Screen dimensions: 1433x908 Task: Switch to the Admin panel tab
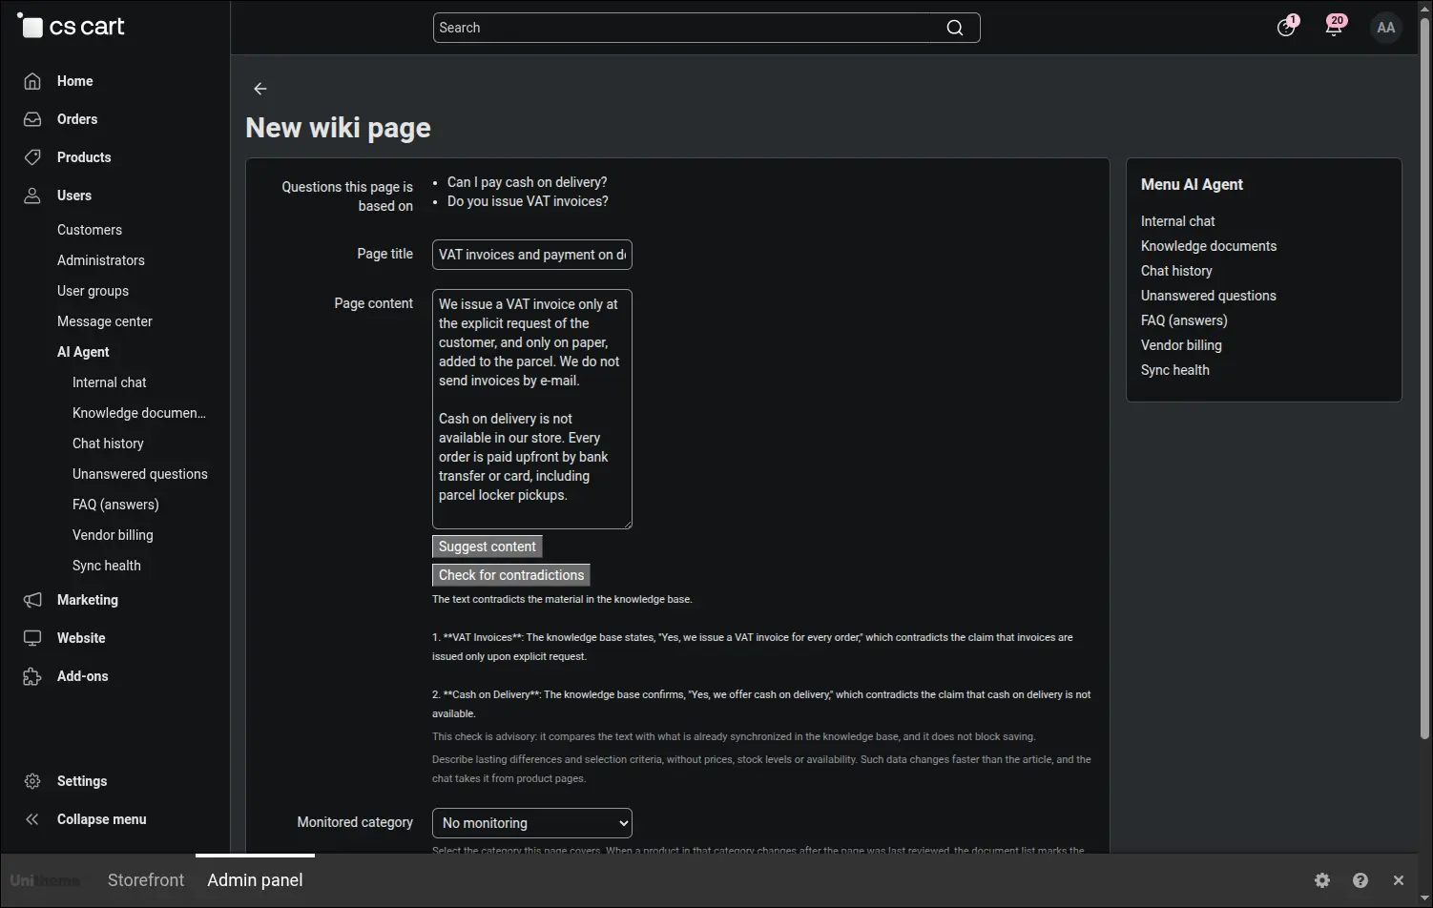coord(255,880)
